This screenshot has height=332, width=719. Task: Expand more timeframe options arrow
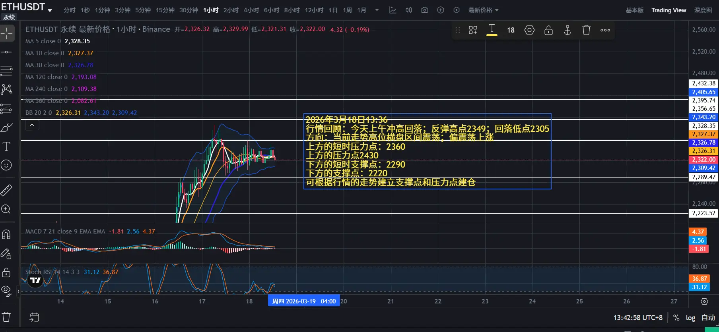click(x=377, y=10)
